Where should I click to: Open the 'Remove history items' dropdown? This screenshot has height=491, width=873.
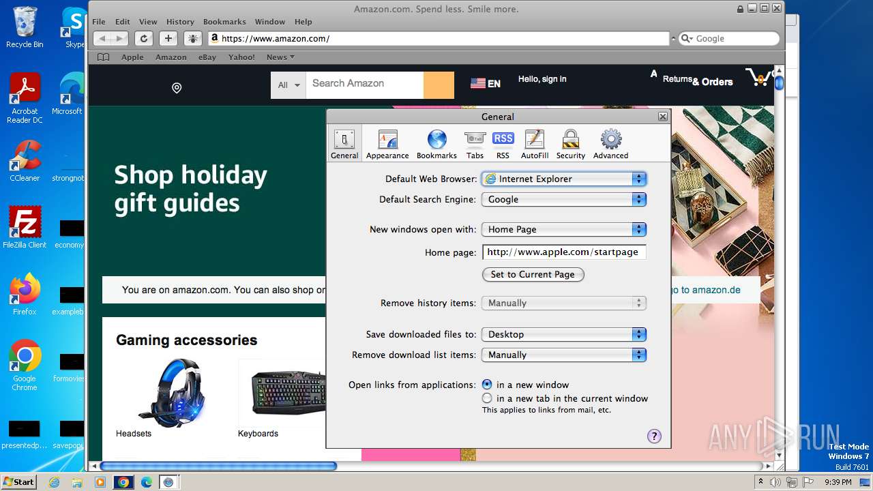pyautogui.click(x=564, y=303)
